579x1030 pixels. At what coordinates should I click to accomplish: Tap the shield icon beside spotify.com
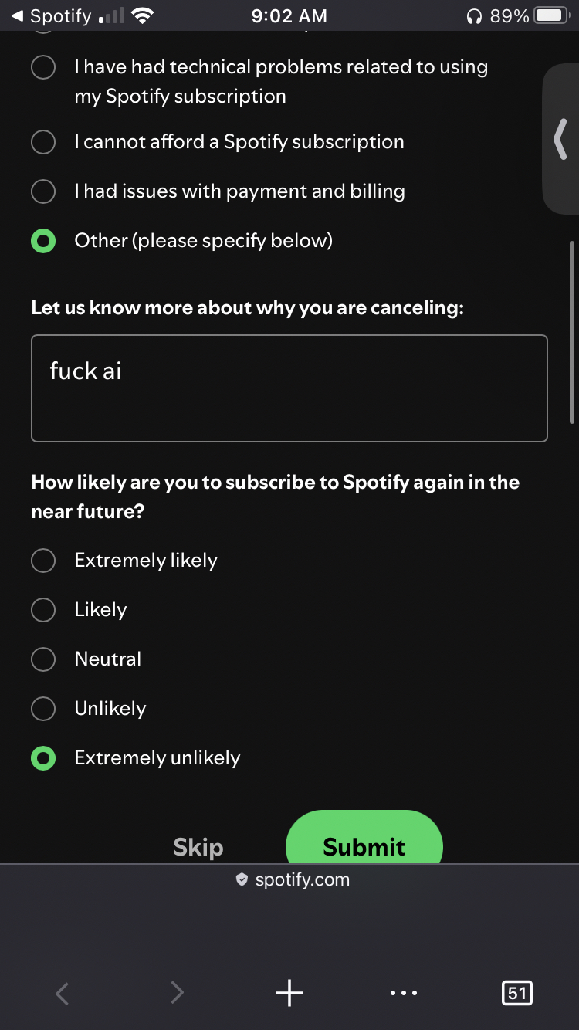pyautogui.click(x=242, y=879)
